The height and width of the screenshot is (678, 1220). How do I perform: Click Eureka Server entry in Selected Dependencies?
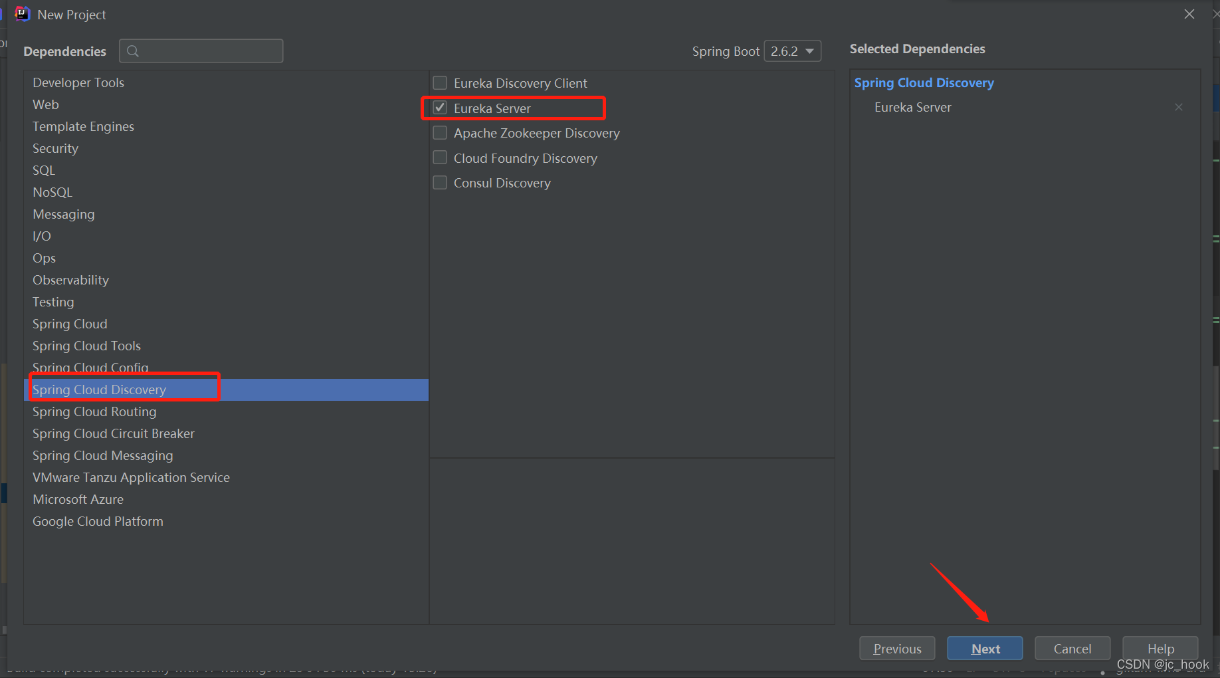[x=912, y=107]
